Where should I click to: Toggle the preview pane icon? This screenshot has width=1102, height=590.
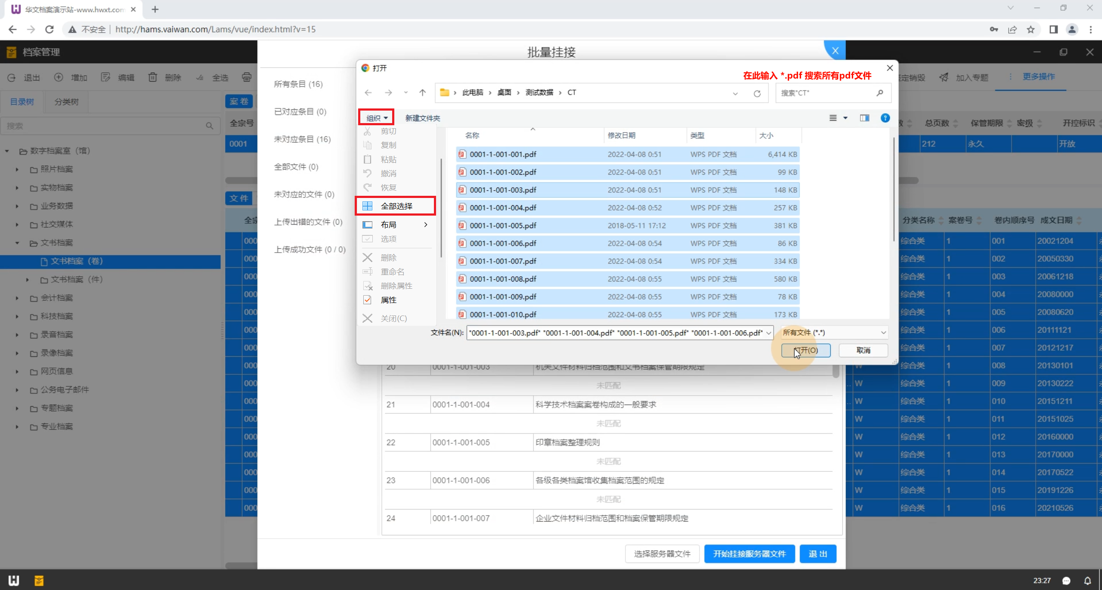point(864,118)
